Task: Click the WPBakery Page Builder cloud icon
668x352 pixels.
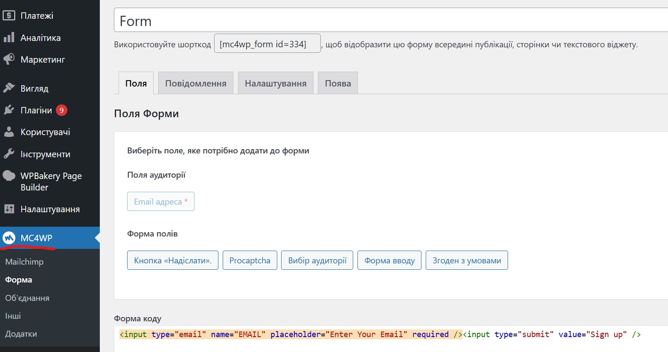Action: coord(9,176)
